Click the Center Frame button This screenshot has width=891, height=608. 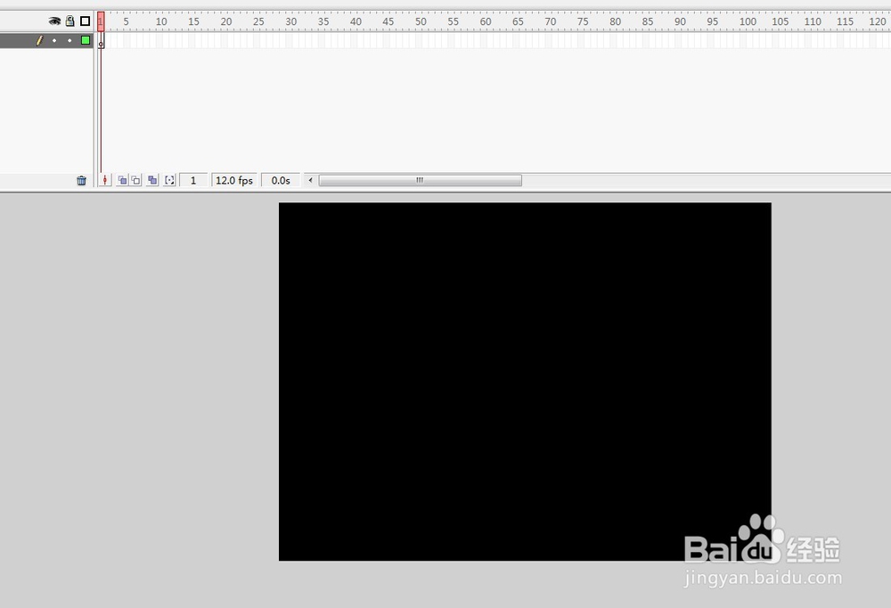(x=104, y=180)
